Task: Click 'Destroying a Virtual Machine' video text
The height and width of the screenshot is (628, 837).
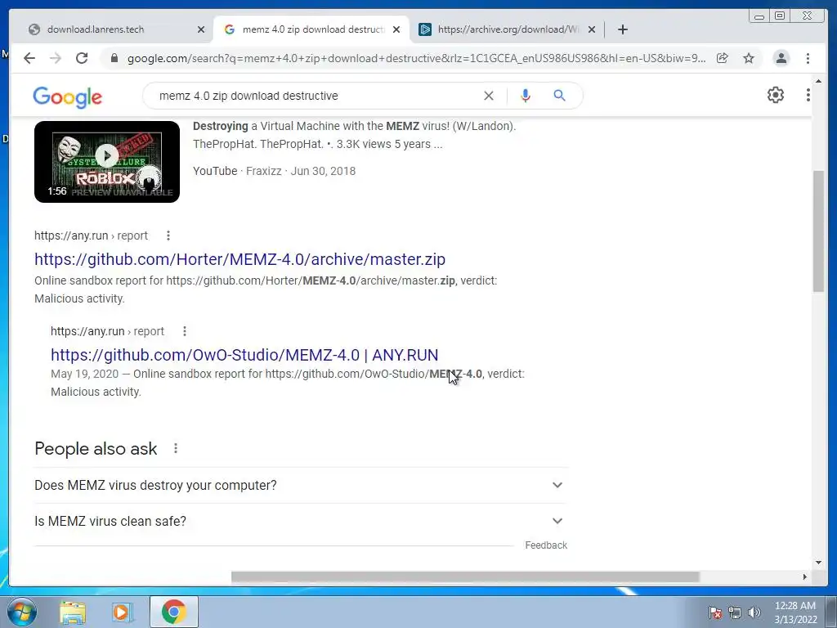Action: coord(354,126)
